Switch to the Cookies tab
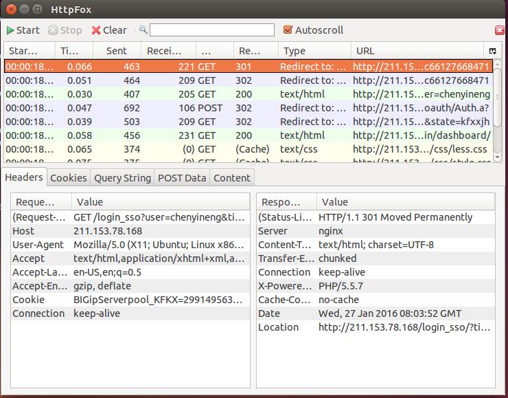Image resolution: width=508 pixels, height=398 pixels. [x=69, y=178]
